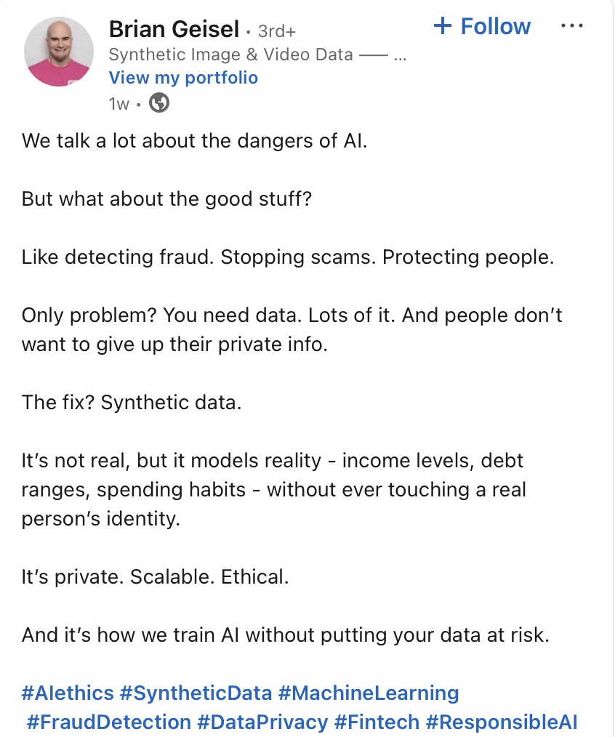Open the #DataPrivacy hashtag
This screenshot has width=615, height=737.
click(262, 722)
